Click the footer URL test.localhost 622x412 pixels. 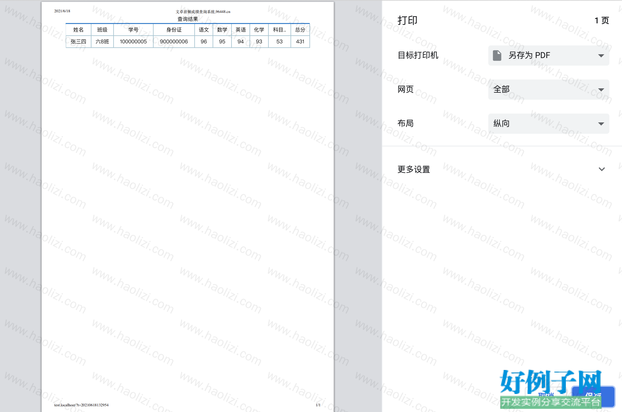click(81, 405)
